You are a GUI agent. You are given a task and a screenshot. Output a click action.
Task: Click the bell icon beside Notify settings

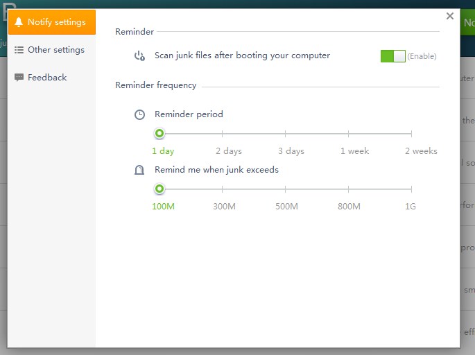(x=19, y=22)
